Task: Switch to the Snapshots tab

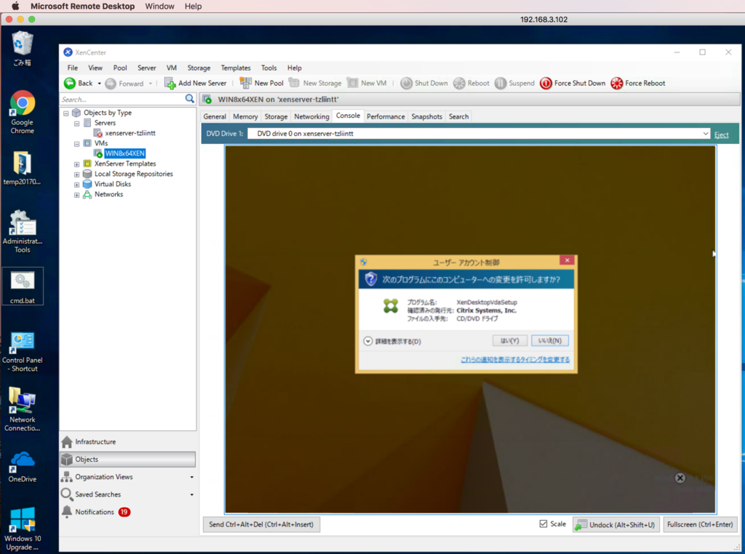Action: pos(426,116)
